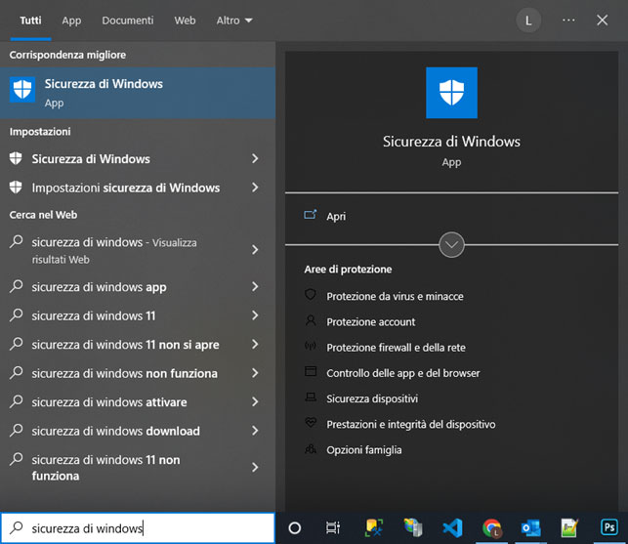Image resolution: width=628 pixels, height=544 pixels.
Task: Open the user account L avatar
Action: [528, 21]
